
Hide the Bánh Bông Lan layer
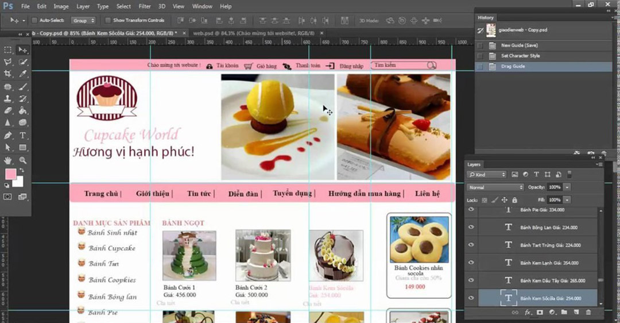[471, 227]
